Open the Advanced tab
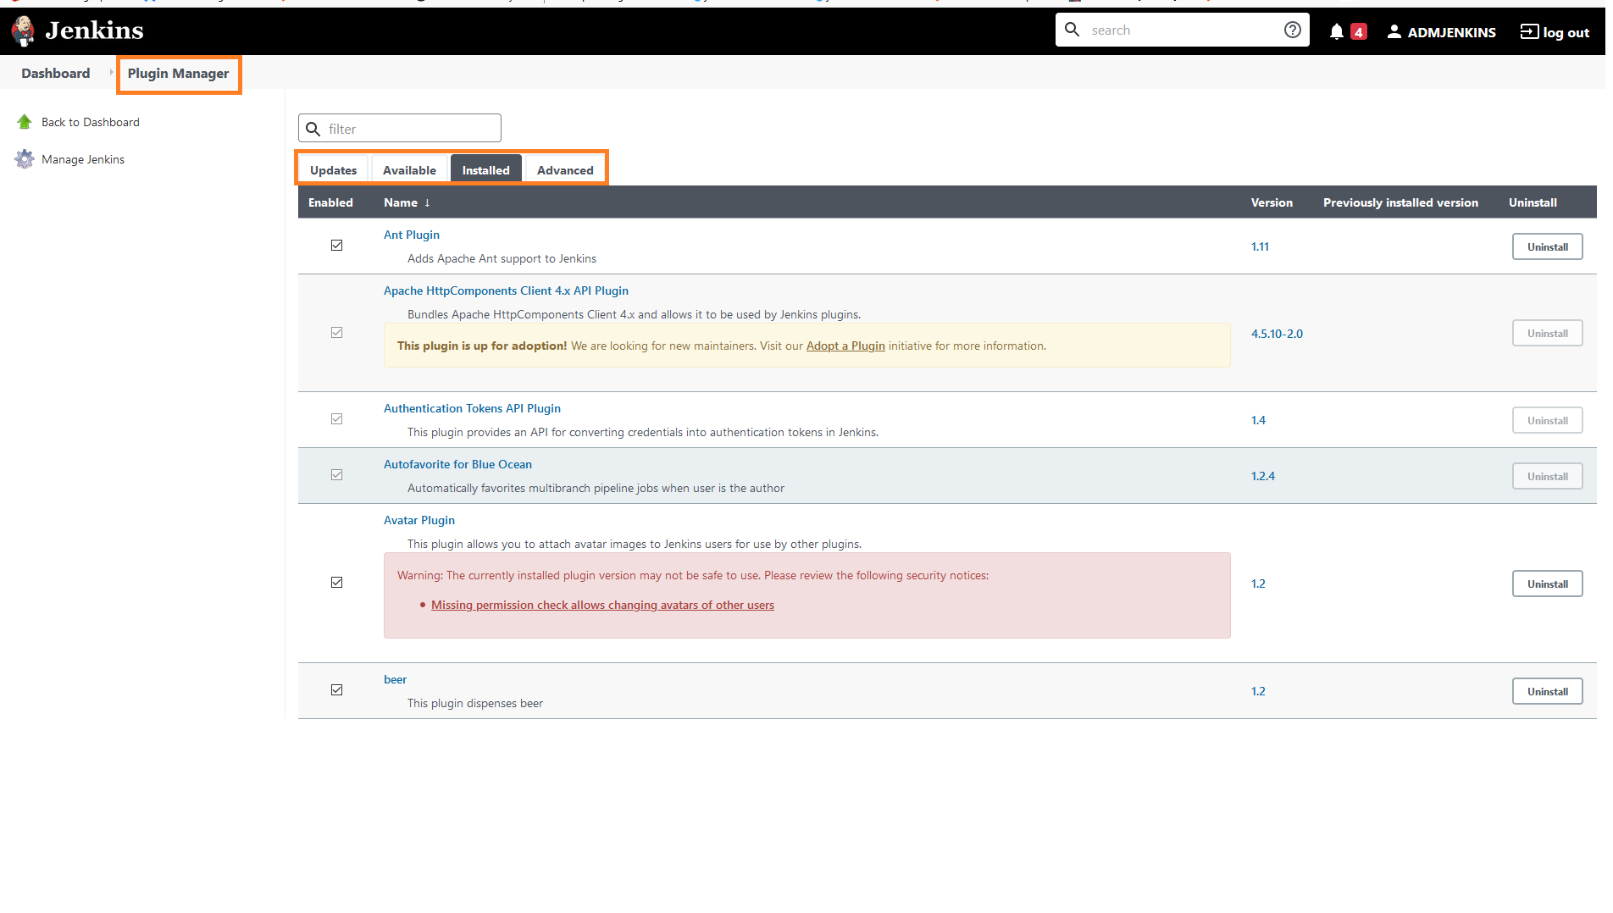This screenshot has width=1613, height=913. 565,169
